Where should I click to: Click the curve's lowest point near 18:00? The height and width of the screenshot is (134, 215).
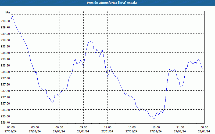(x=154, y=118)
